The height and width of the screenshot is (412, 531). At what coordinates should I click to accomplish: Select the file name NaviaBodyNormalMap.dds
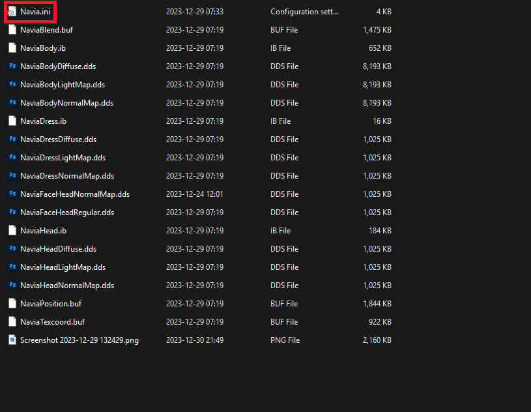pos(66,103)
